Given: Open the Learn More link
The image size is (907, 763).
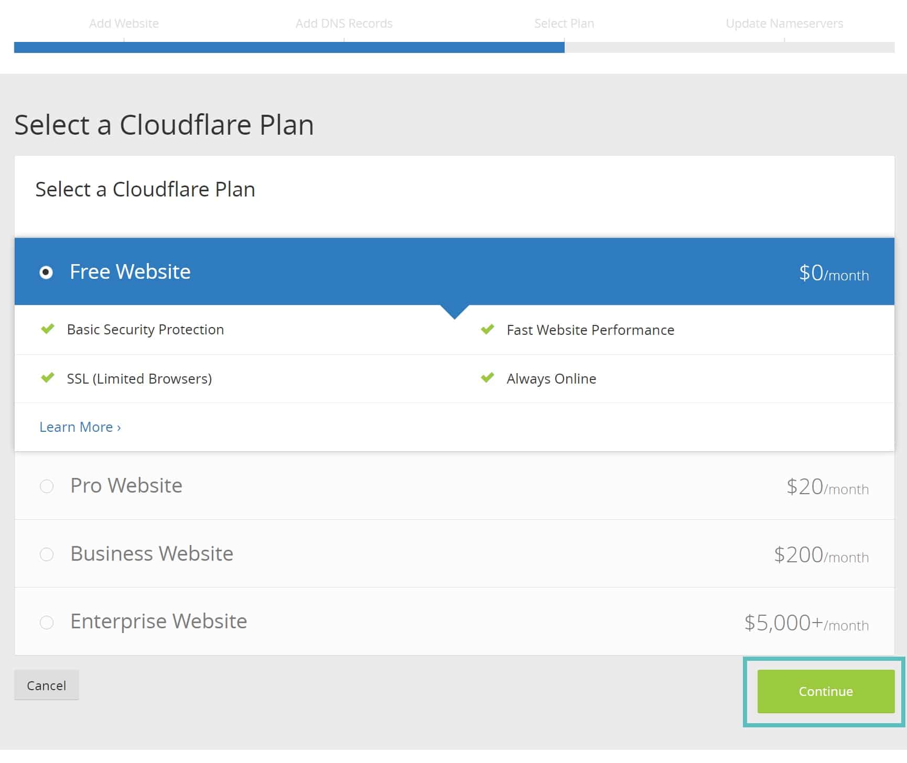Looking at the screenshot, I should coord(79,427).
